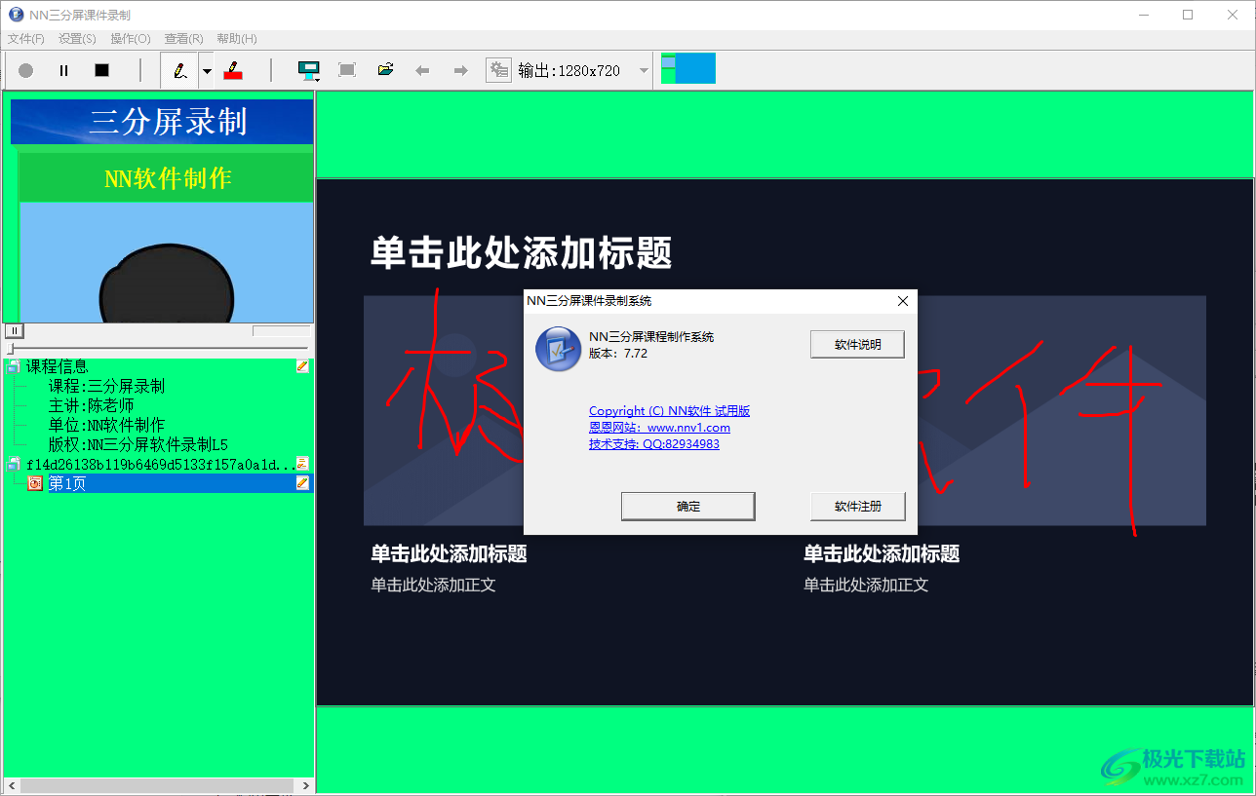1256x796 pixels.
Task: Edit 课程信息 using its pencil icon
Action: click(x=303, y=366)
